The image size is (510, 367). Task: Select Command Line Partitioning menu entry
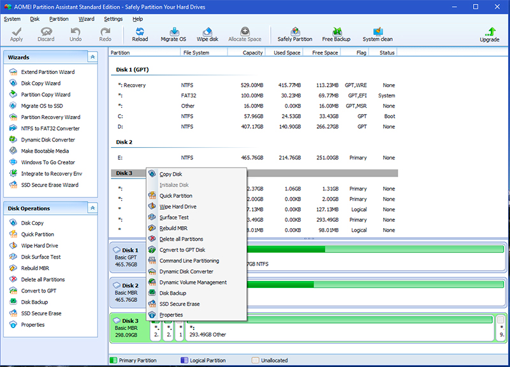point(196,261)
